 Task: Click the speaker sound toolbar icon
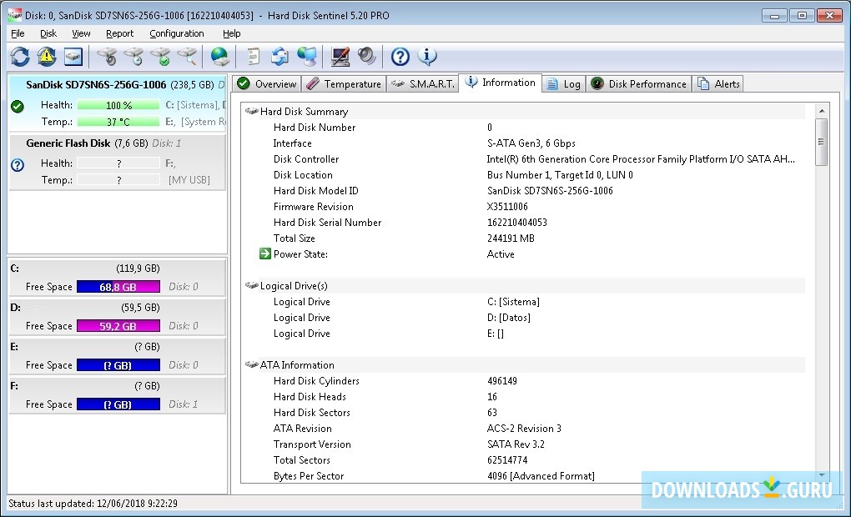[x=366, y=57]
